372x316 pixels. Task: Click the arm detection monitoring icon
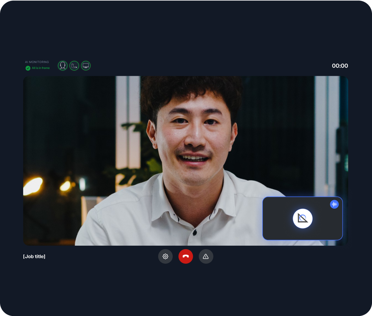tap(74, 66)
